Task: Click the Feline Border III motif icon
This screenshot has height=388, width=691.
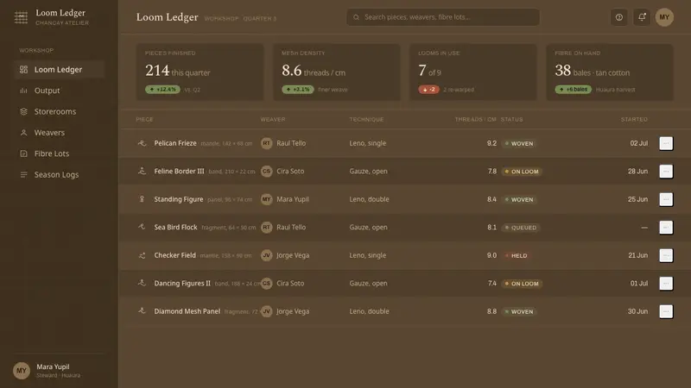Action: pos(142,171)
